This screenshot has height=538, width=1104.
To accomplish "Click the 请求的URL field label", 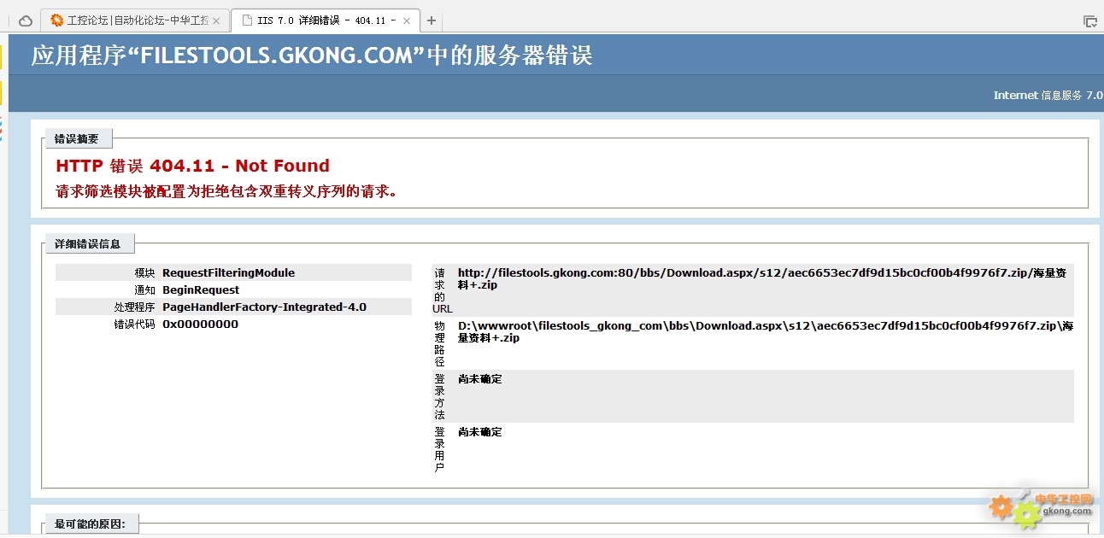I will tap(442, 290).
